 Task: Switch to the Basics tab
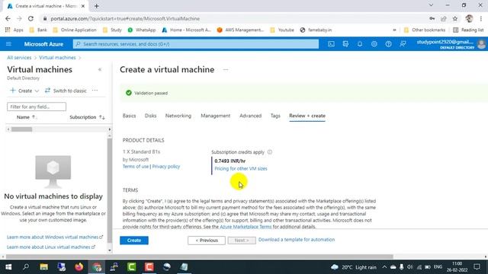129,116
